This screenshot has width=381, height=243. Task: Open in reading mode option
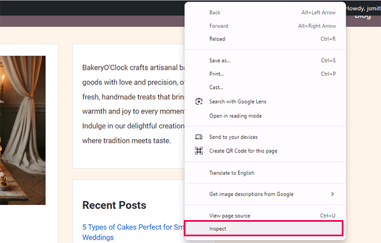click(x=235, y=116)
